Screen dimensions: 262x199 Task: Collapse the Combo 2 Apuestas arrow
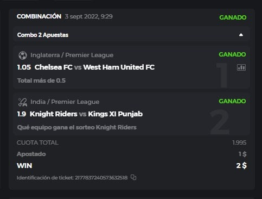(241, 35)
